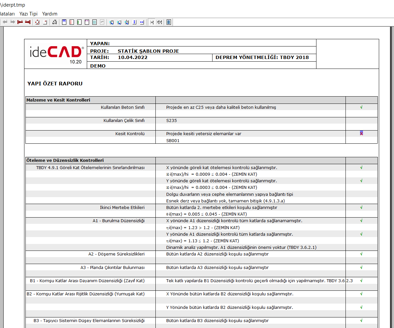
Task: Select 'Projede en az C25' concrete text
Action: tap(221, 107)
